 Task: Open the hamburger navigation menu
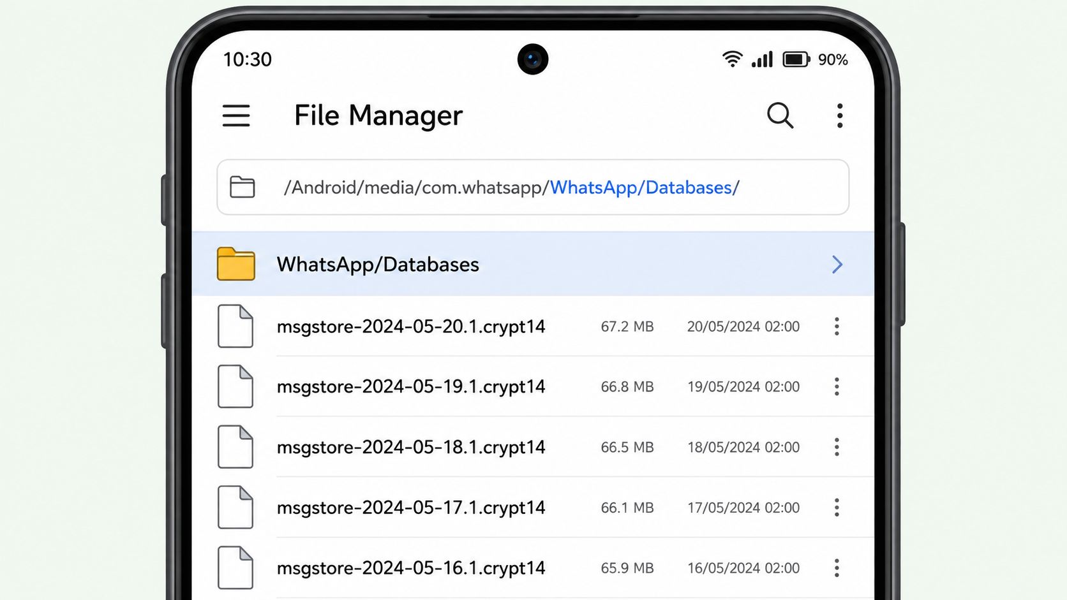(235, 116)
